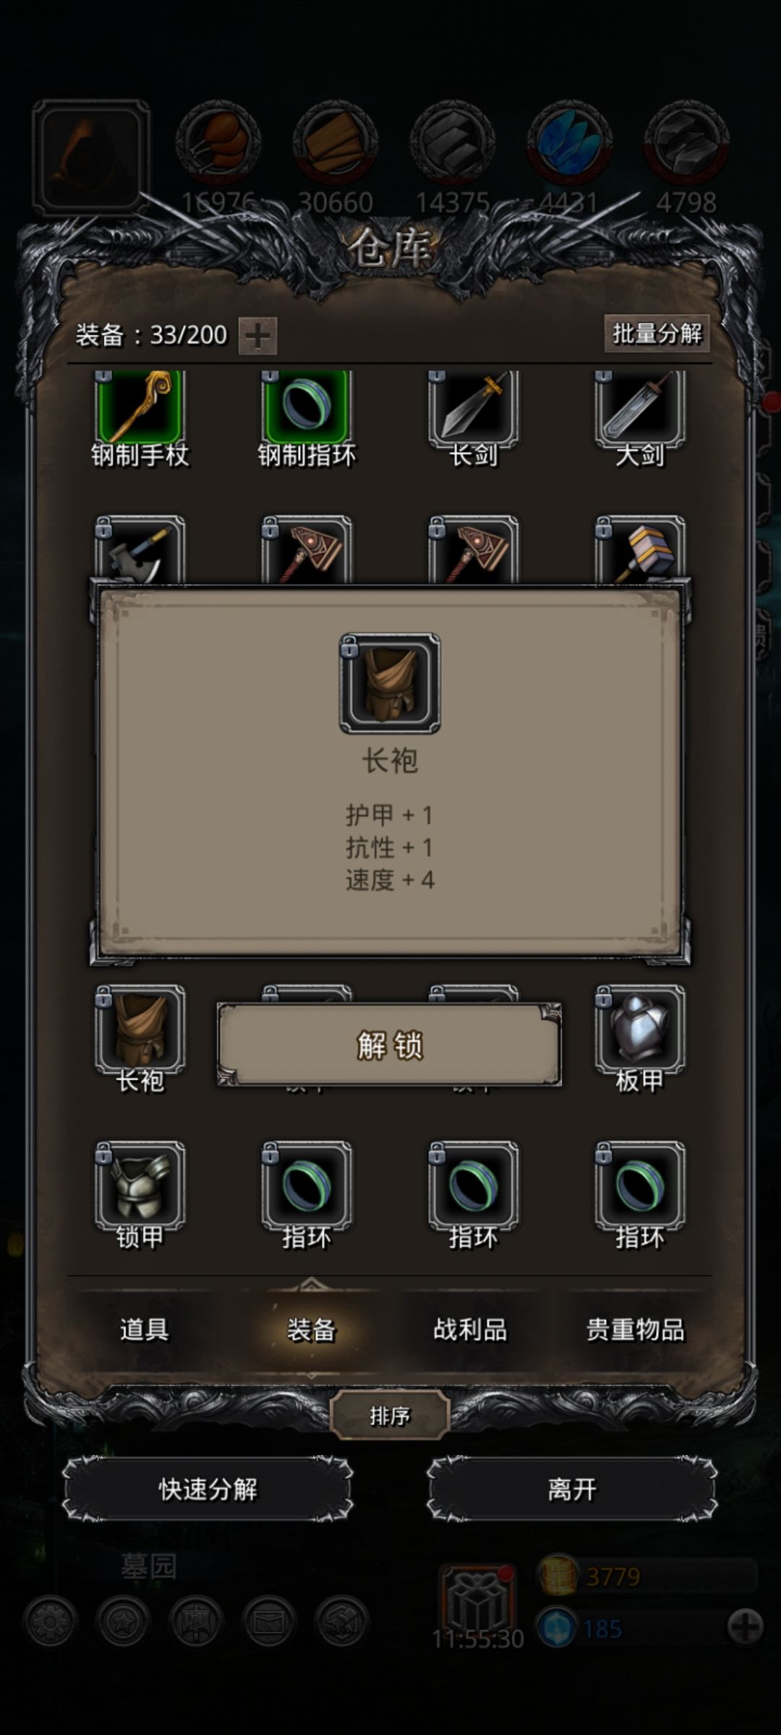Open the 贵重物品 tab
781x1735 pixels.
pyautogui.click(x=635, y=1329)
